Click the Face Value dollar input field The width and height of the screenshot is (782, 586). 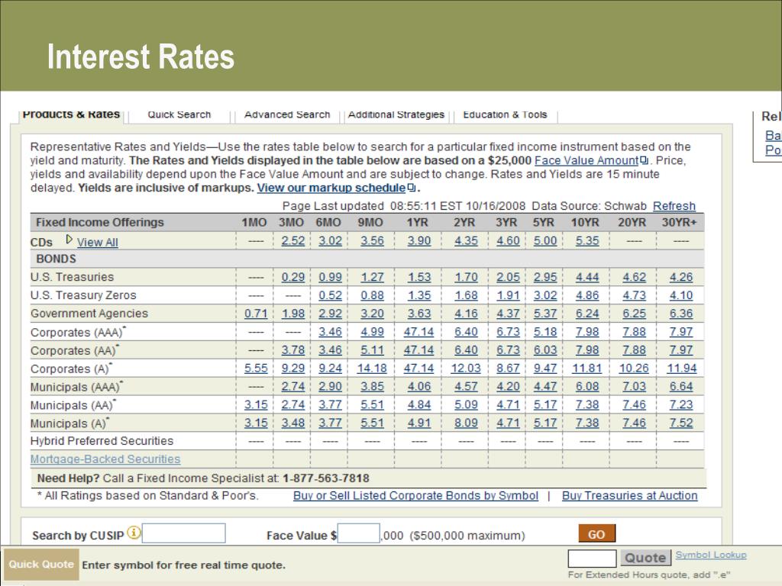[359, 533]
